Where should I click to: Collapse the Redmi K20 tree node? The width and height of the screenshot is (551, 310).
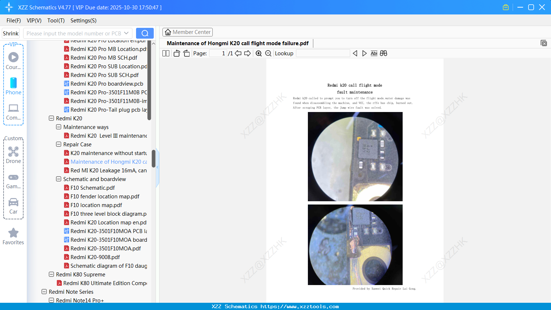click(51, 119)
